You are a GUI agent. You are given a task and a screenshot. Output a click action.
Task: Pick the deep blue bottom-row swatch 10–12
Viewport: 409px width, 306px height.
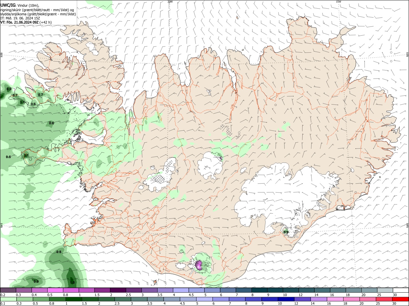tap(287, 299)
